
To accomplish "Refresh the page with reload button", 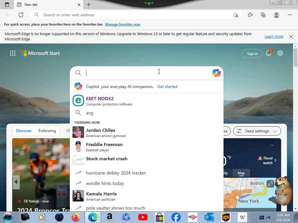I will coord(21,15).
